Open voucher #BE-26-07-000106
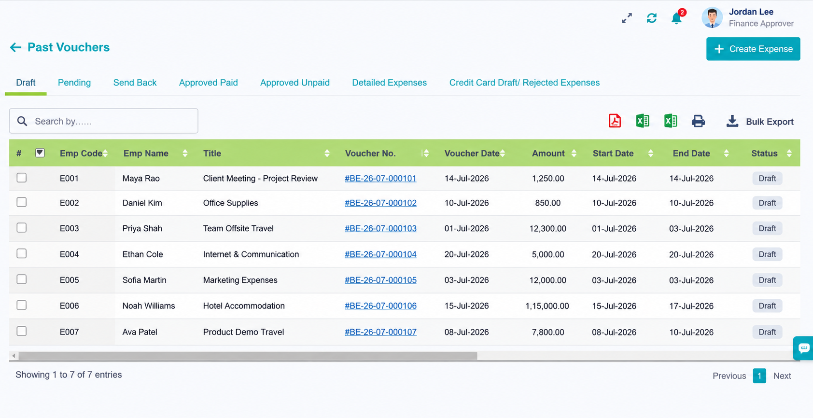This screenshot has height=418, width=813. coord(380,306)
